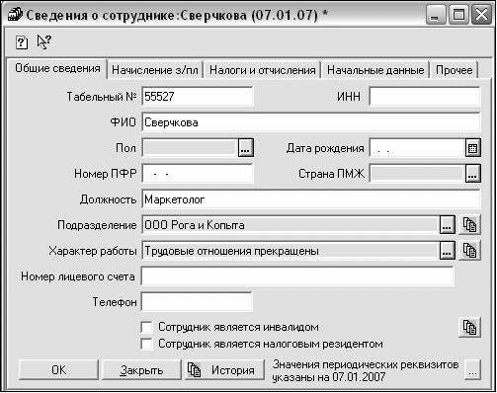The height and width of the screenshot is (393, 497).
Task: Click history icon beside the invalid checkbox
Action: (470, 327)
